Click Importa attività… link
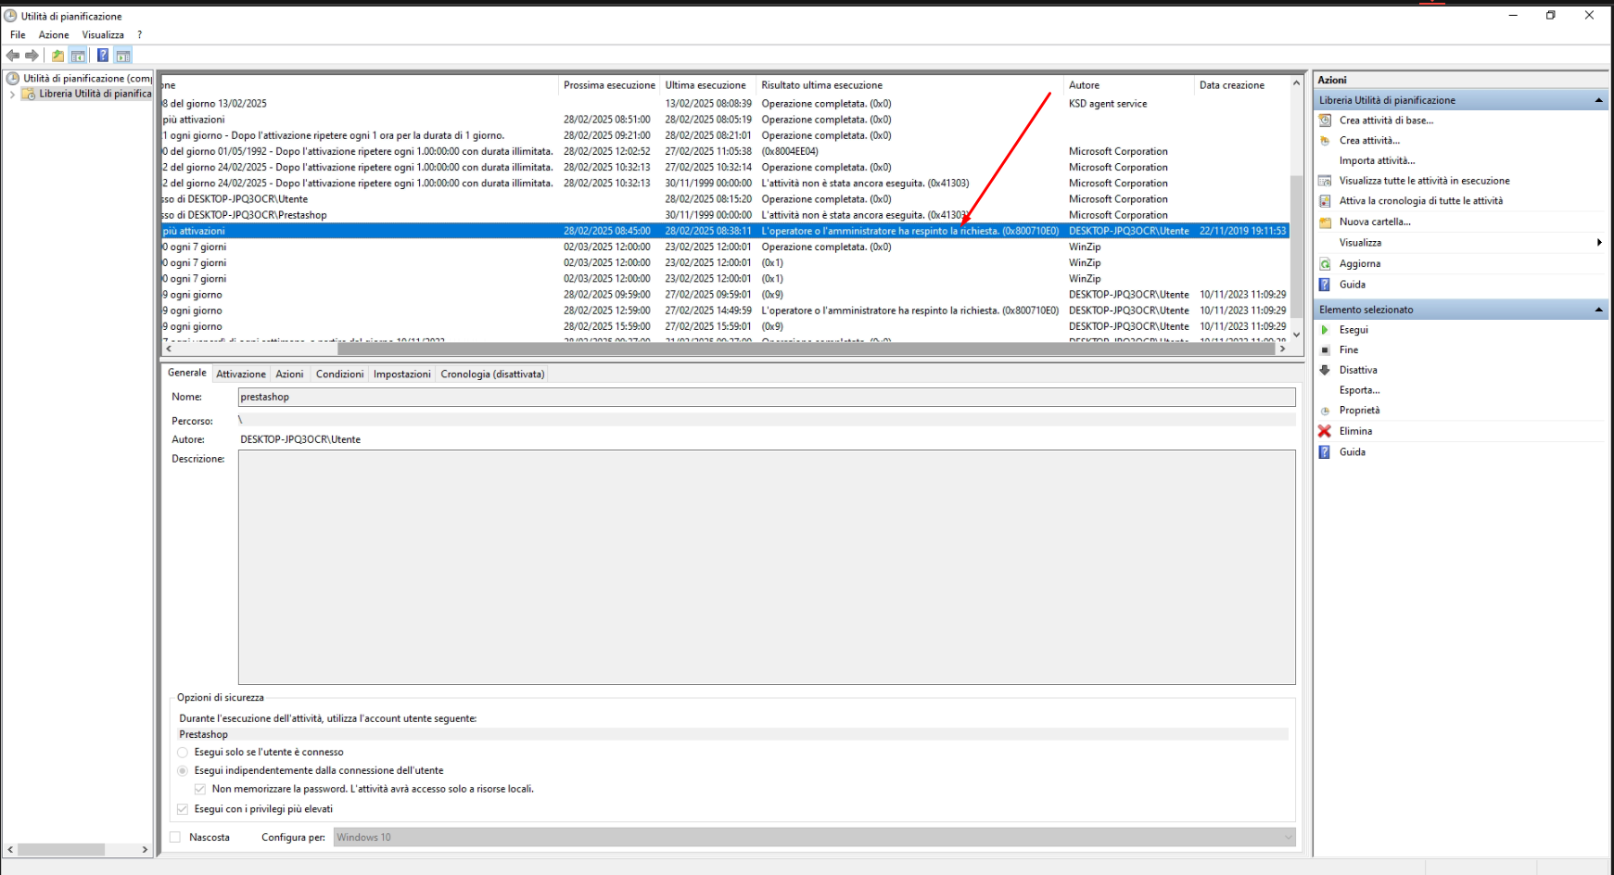The image size is (1614, 875). pos(1377,160)
